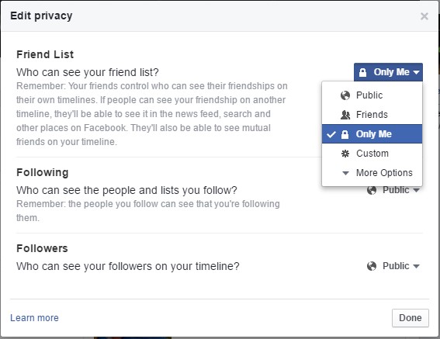Image resolution: width=440 pixels, height=339 pixels.
Task: Close the Edit privacy dialog
Action: (x=424, y=16)
